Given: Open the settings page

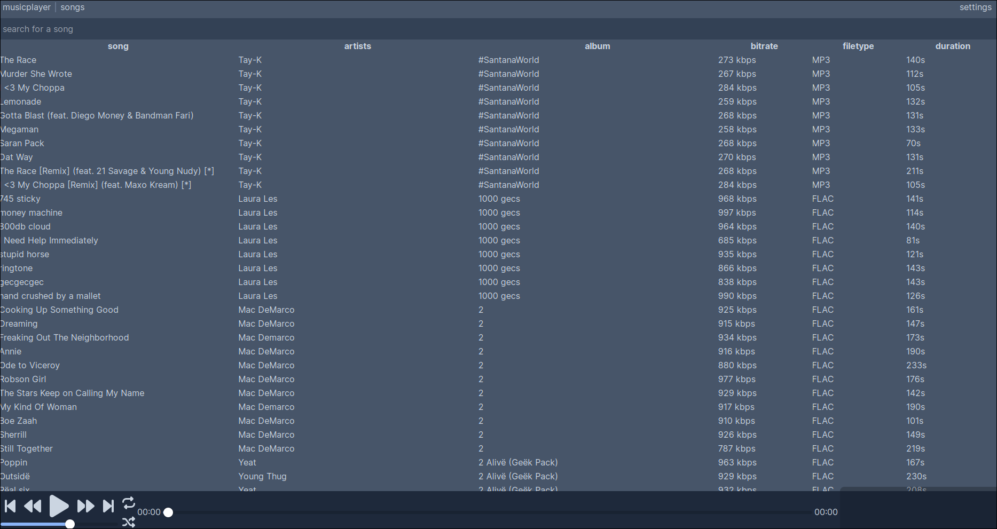Looking at the screenshot, I should (975, 7).
